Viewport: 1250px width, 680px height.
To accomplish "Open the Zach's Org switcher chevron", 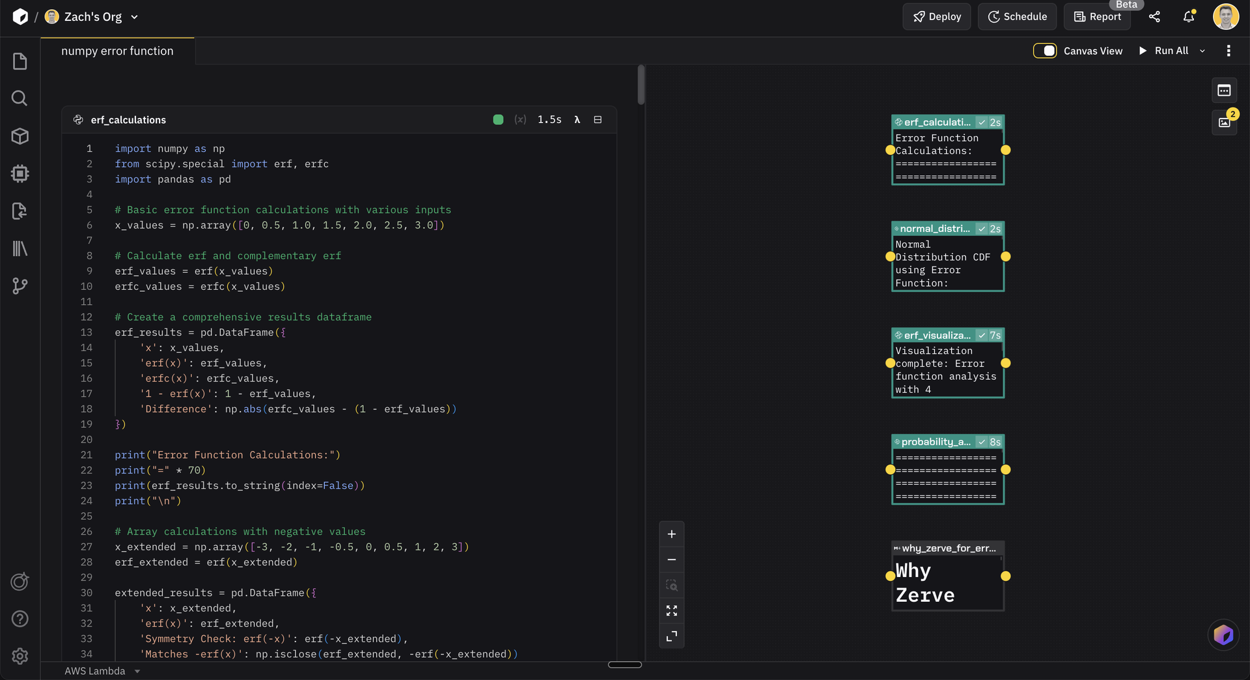I will (134, 17).
